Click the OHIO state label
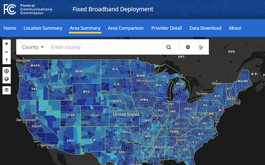This screenshot has width=265, height=165. point(188,109)
